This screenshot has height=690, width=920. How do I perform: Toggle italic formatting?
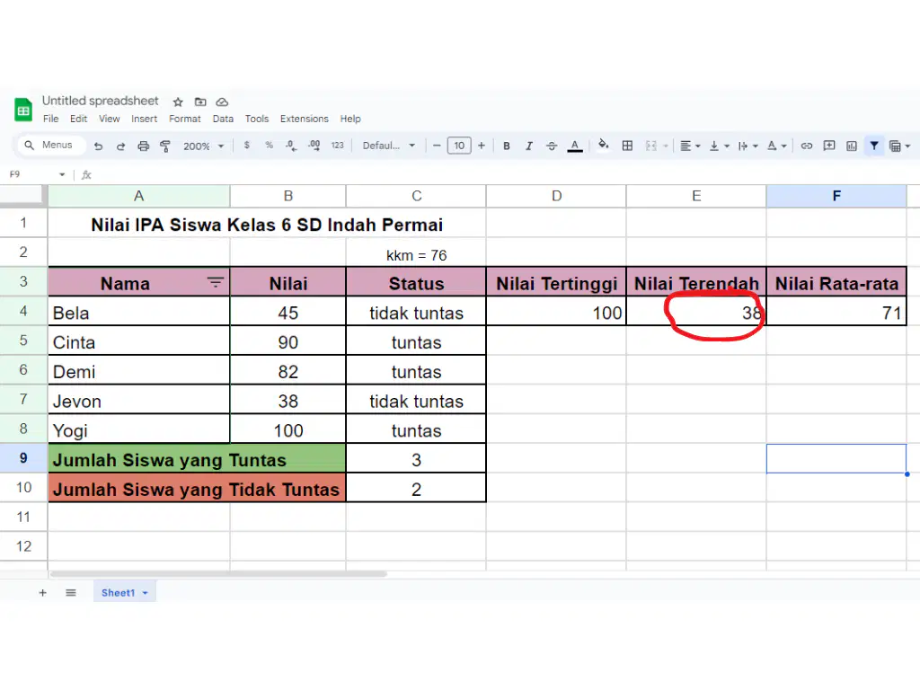(528, 146)
